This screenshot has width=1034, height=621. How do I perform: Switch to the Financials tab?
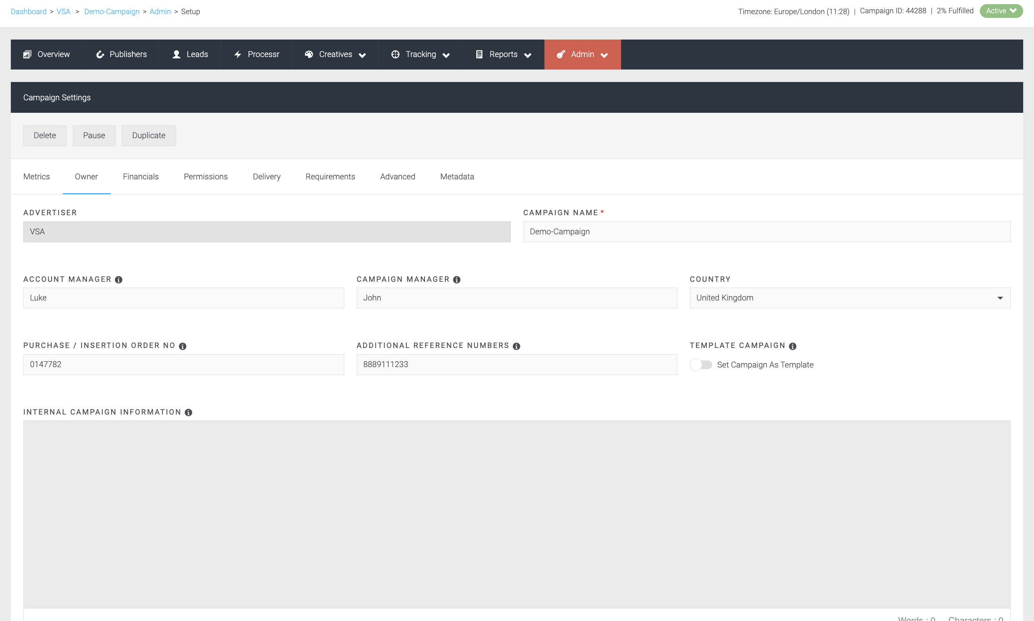click(141, 176)
